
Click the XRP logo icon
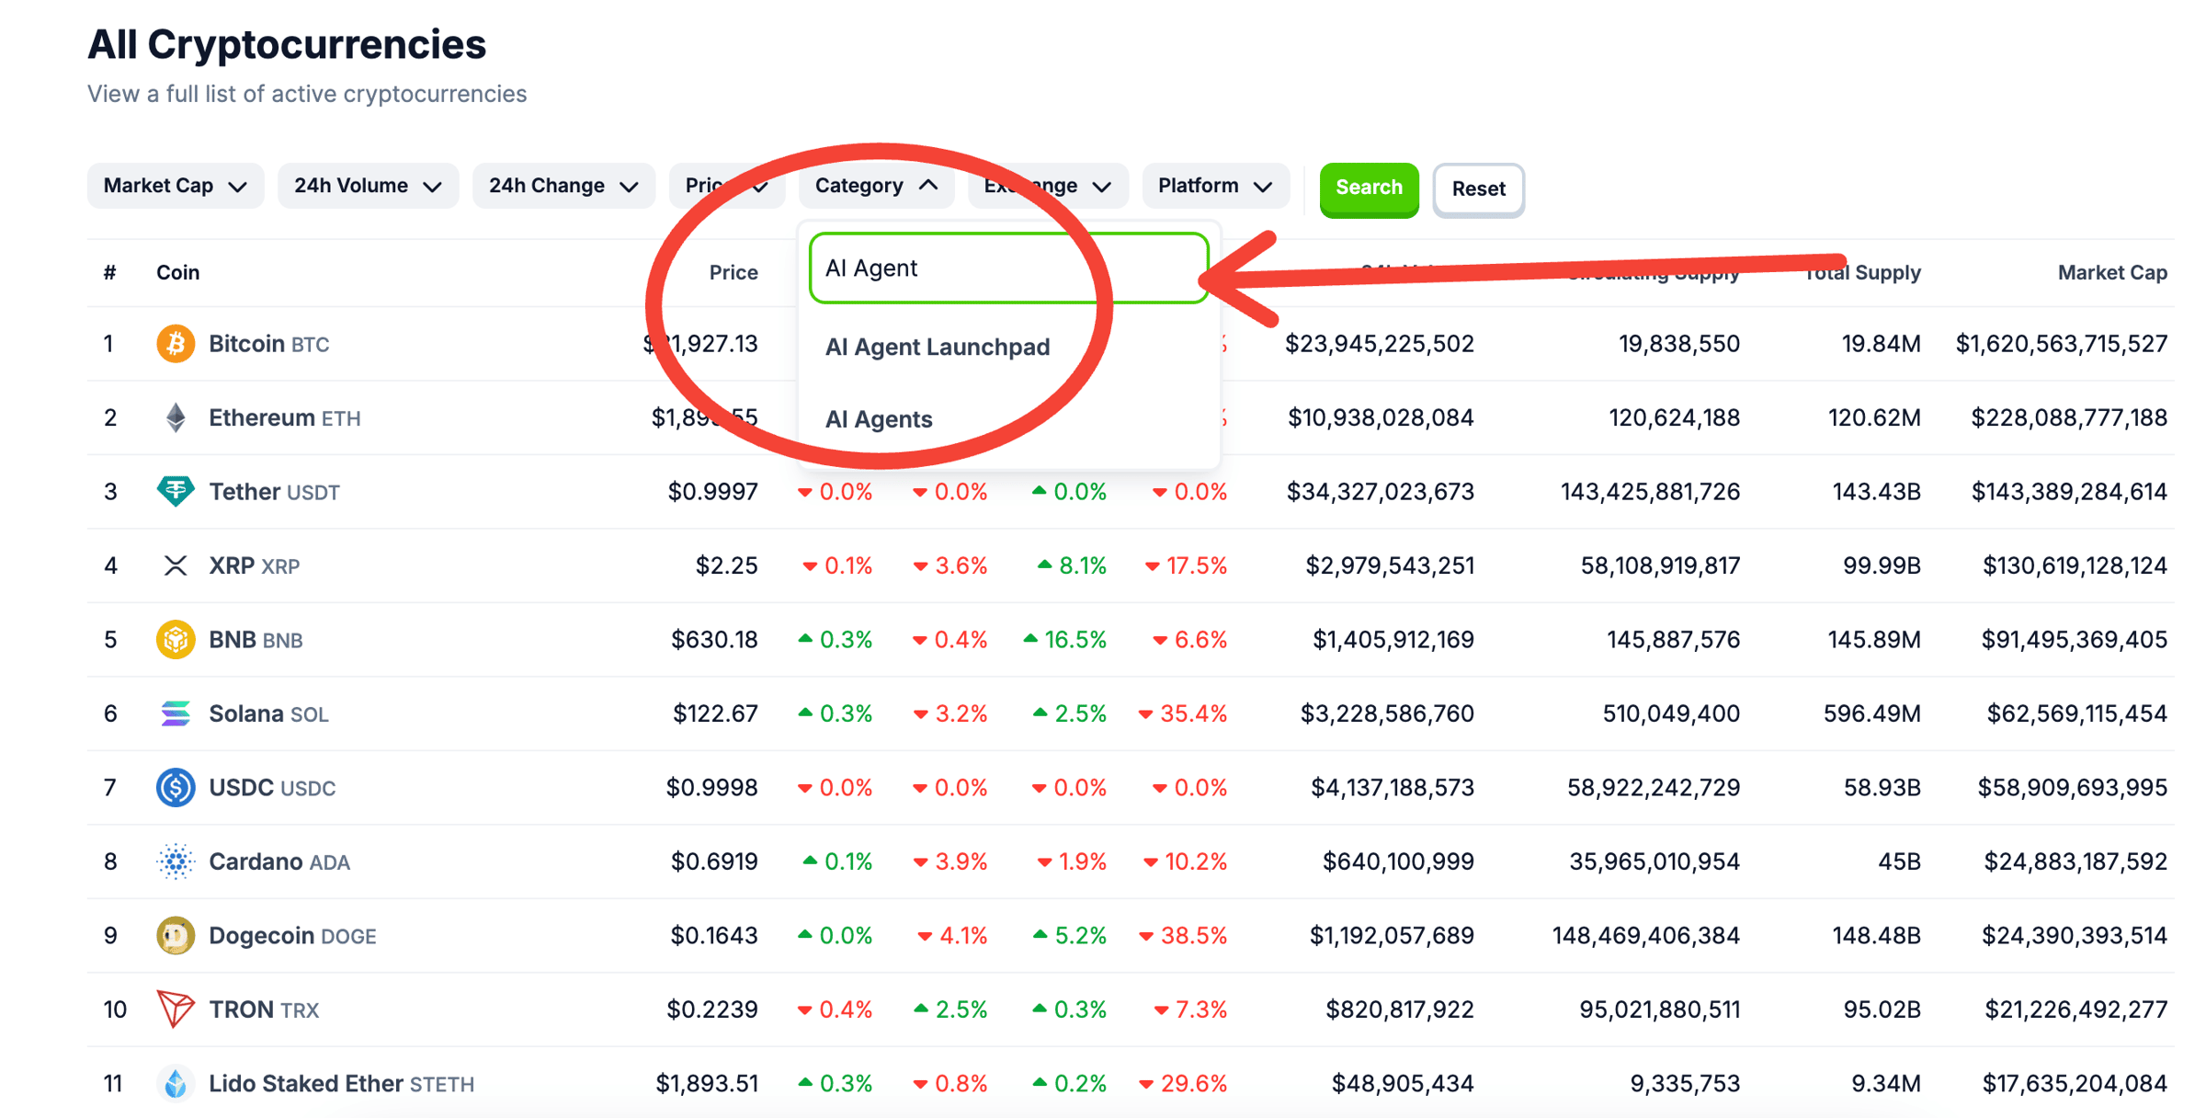pyautogui.click(x=175, y=565)
